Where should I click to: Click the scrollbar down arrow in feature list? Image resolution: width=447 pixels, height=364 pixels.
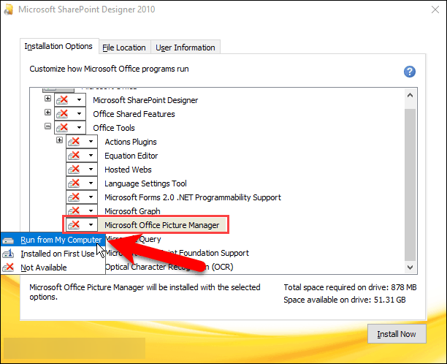[410, 268]
